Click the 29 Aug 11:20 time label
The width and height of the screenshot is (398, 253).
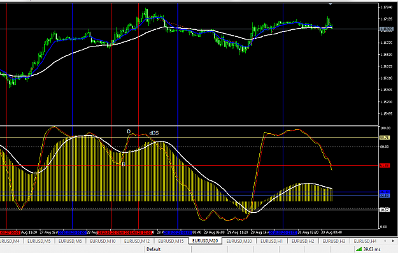coord(238,232)
